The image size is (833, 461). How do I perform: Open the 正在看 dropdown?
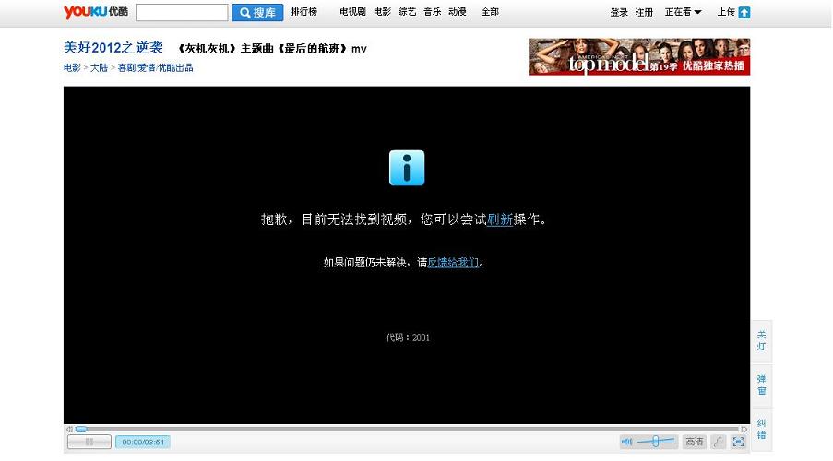[683, 12]
